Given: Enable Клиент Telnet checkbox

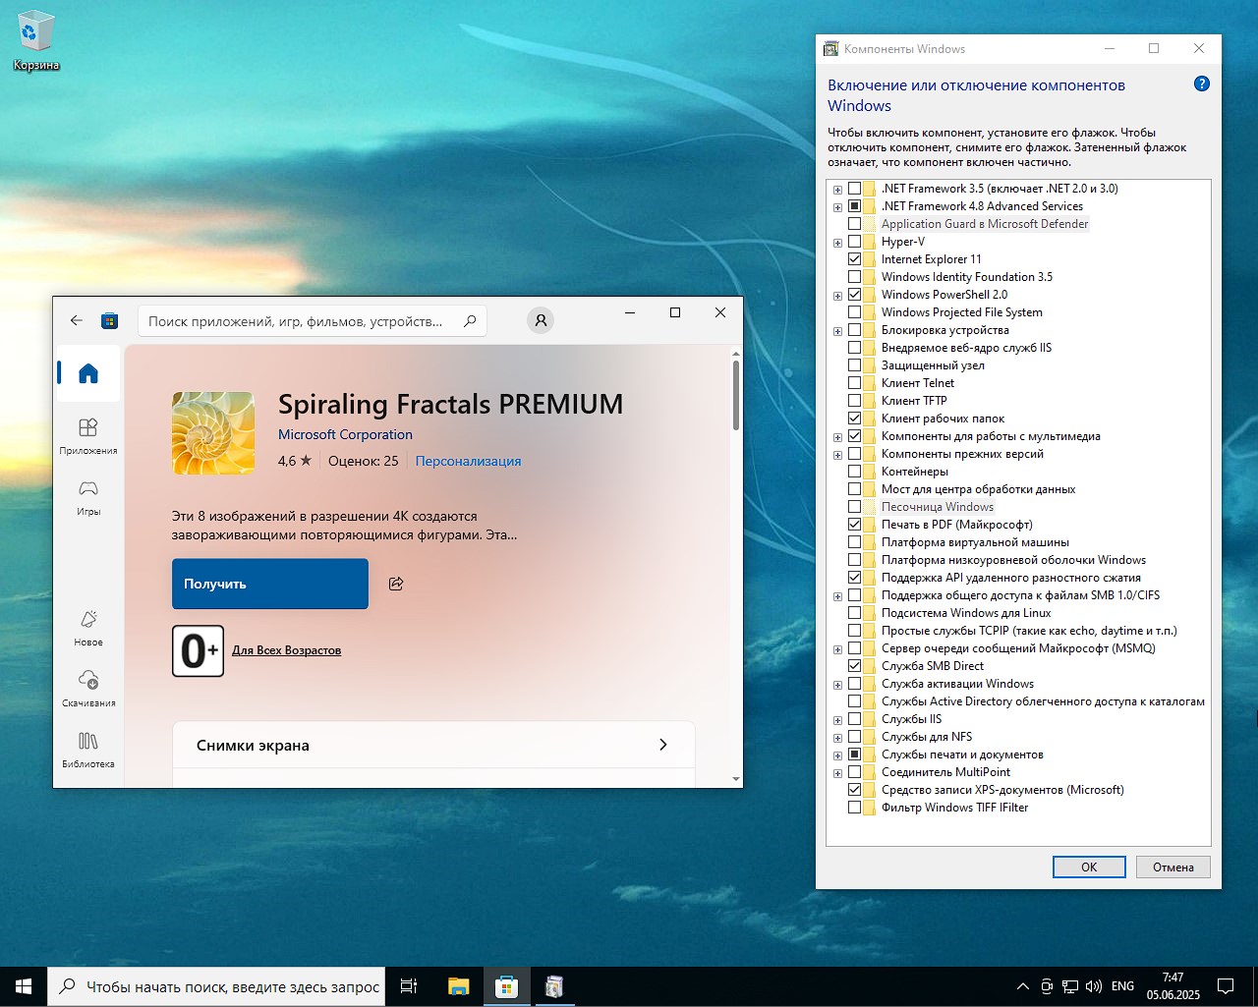Looking at the screenshot, I should pos(854,383).
